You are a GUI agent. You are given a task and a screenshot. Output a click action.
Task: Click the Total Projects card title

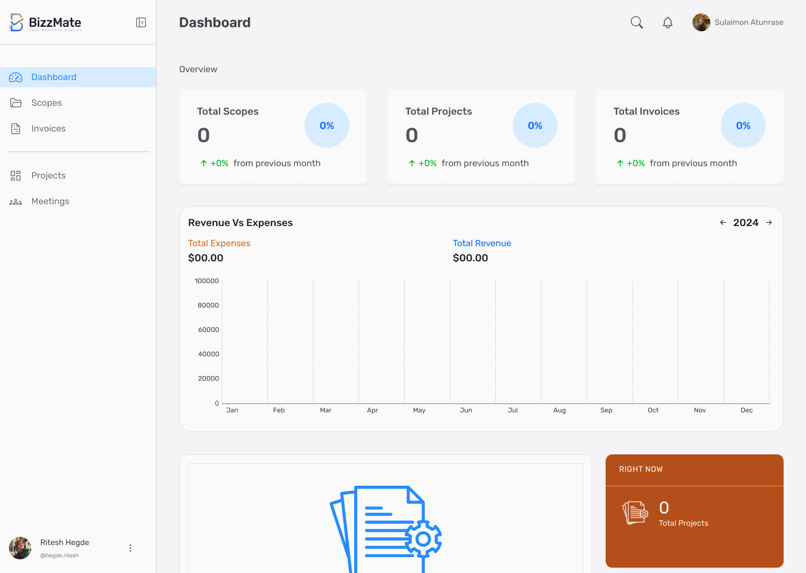click(x=439, y=111)
